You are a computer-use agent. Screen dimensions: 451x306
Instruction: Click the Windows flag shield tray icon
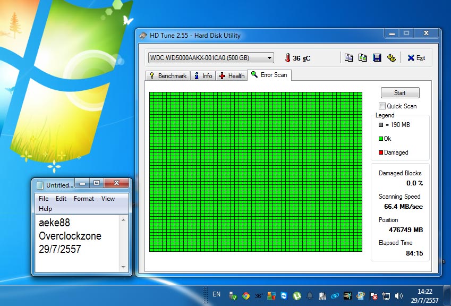360,296
